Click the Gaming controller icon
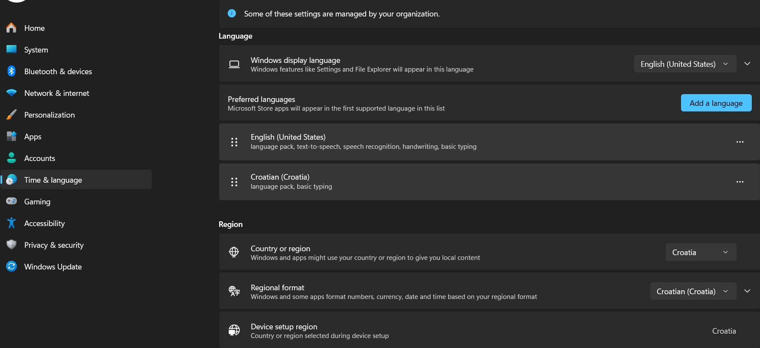Image resolution: width=760 pixels, height=348 pixels. tap(12, 201)
